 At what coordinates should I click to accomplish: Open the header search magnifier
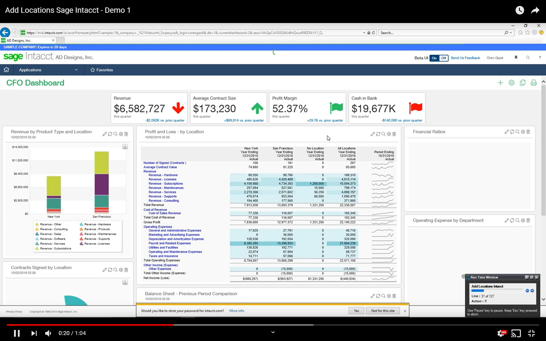coord(528,58)
